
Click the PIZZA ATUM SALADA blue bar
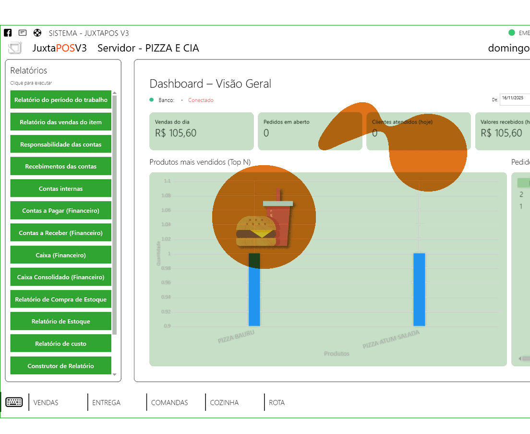click(419, 289)
